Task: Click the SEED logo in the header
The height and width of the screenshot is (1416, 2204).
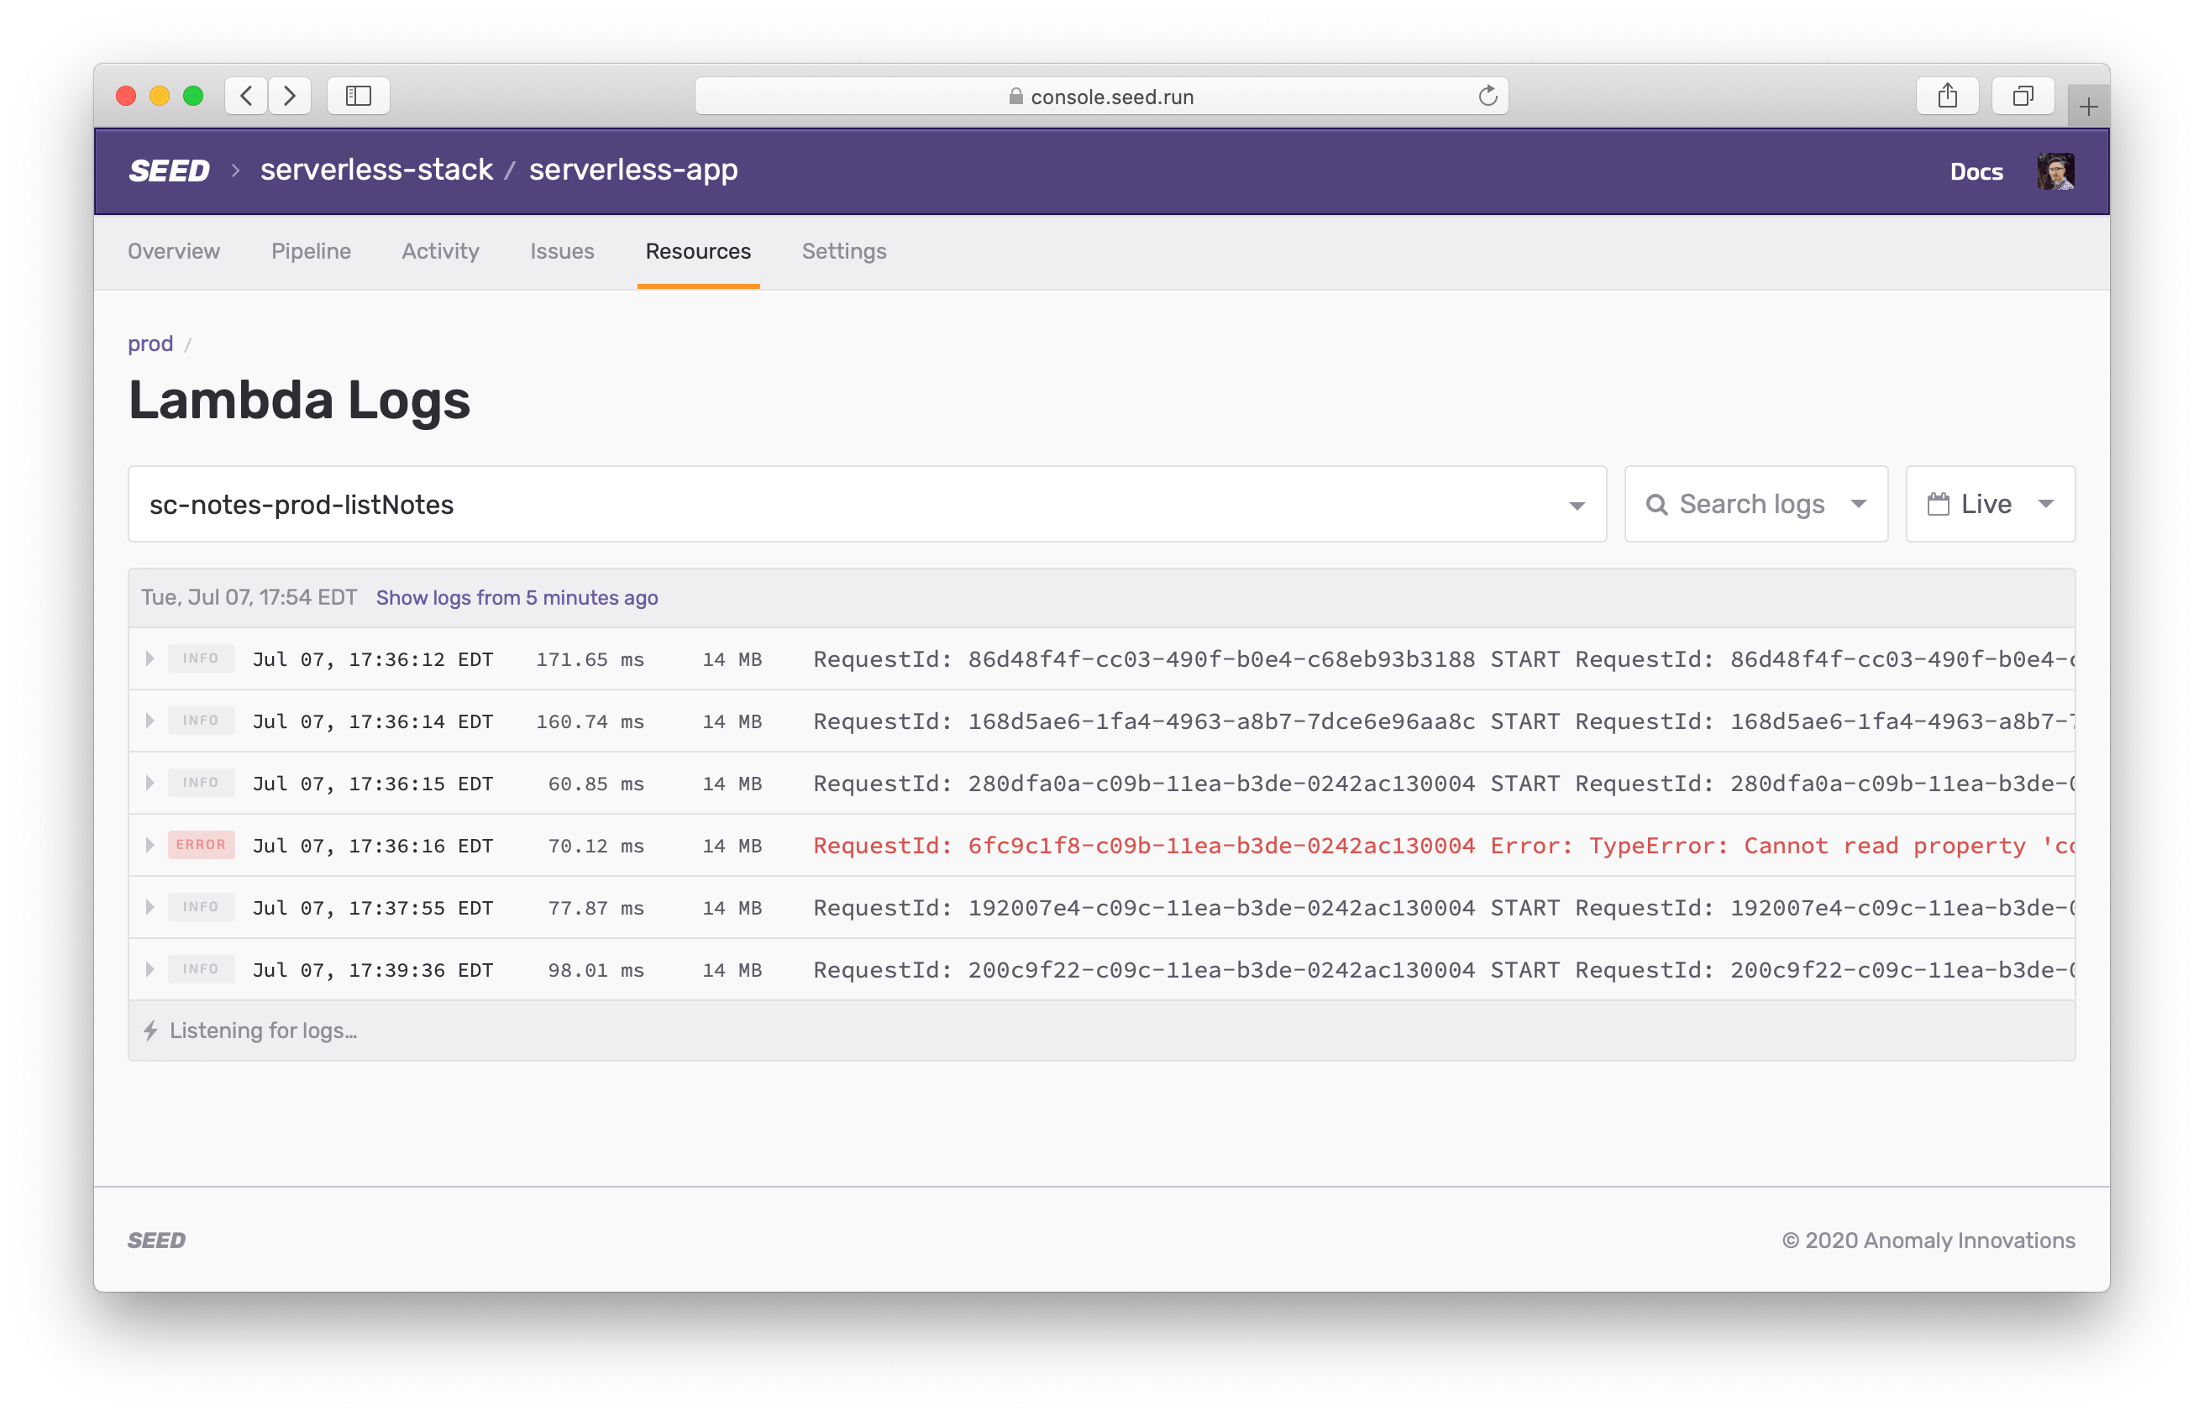Action: tap(169, 170)
